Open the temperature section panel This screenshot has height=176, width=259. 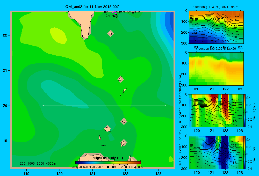point(216,27)
